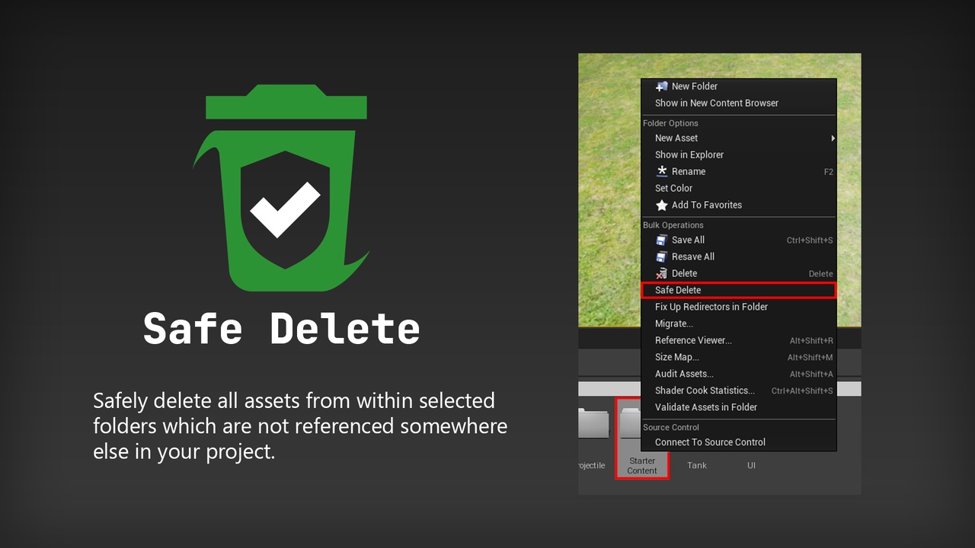
Task: Open Reference Viewer... entry
Action: (739, 340)
